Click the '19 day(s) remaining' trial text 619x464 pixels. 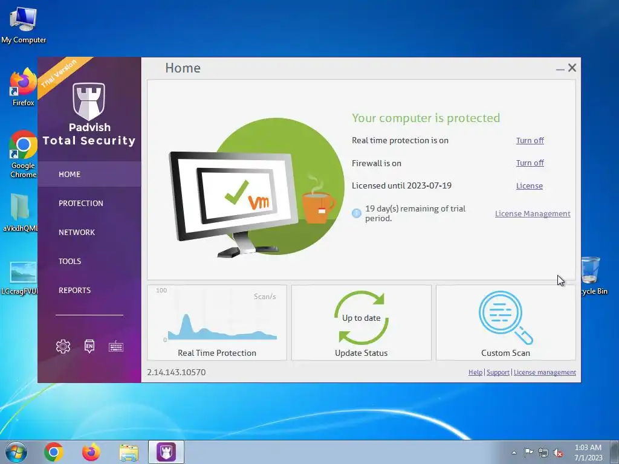click(x=415, y=213)
